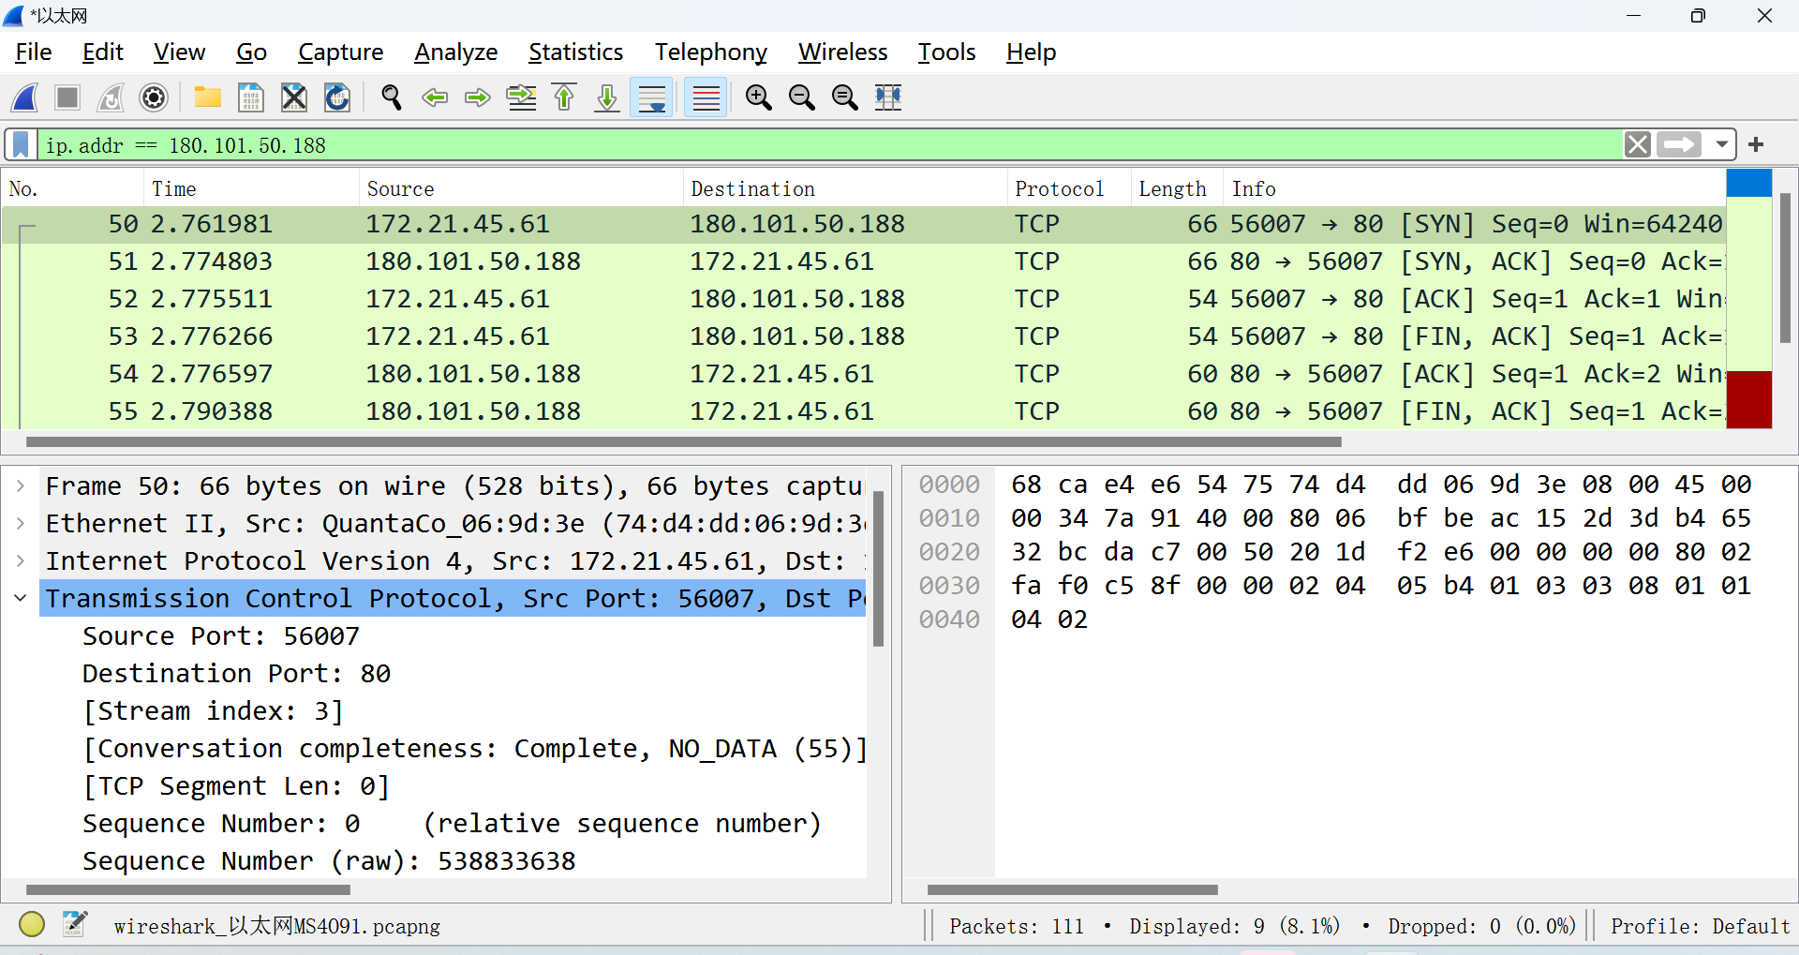Open the Statistics menu
This screenshot has height=955, width=1799.
[575, 52]
